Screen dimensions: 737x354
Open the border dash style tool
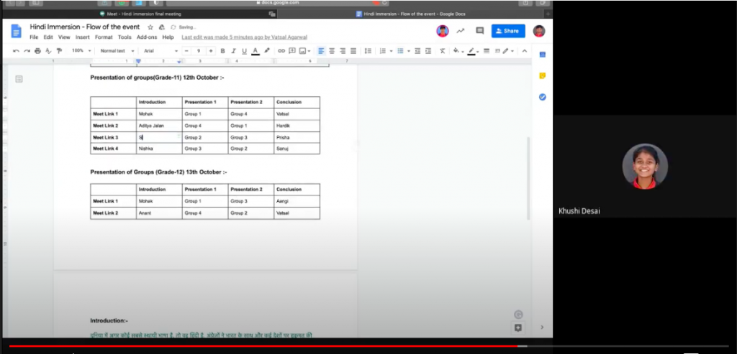click(x=497, y=51)
